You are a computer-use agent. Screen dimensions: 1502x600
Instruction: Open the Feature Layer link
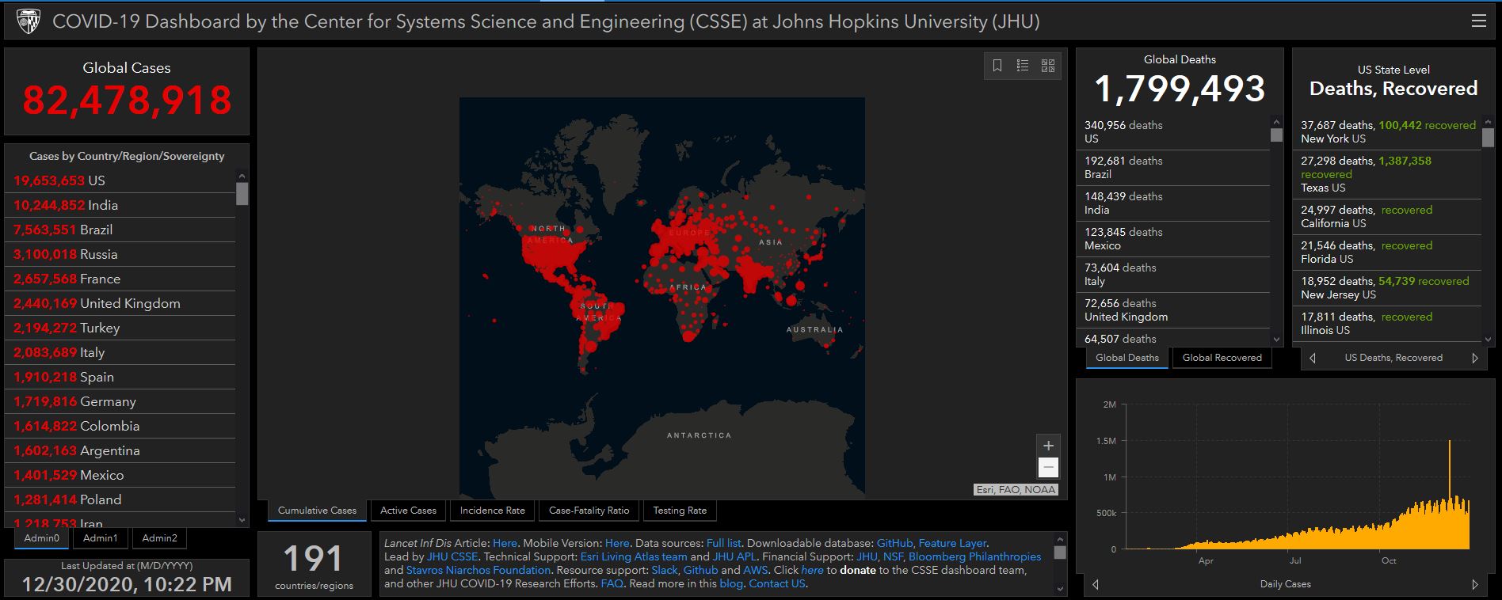[952, 543]
